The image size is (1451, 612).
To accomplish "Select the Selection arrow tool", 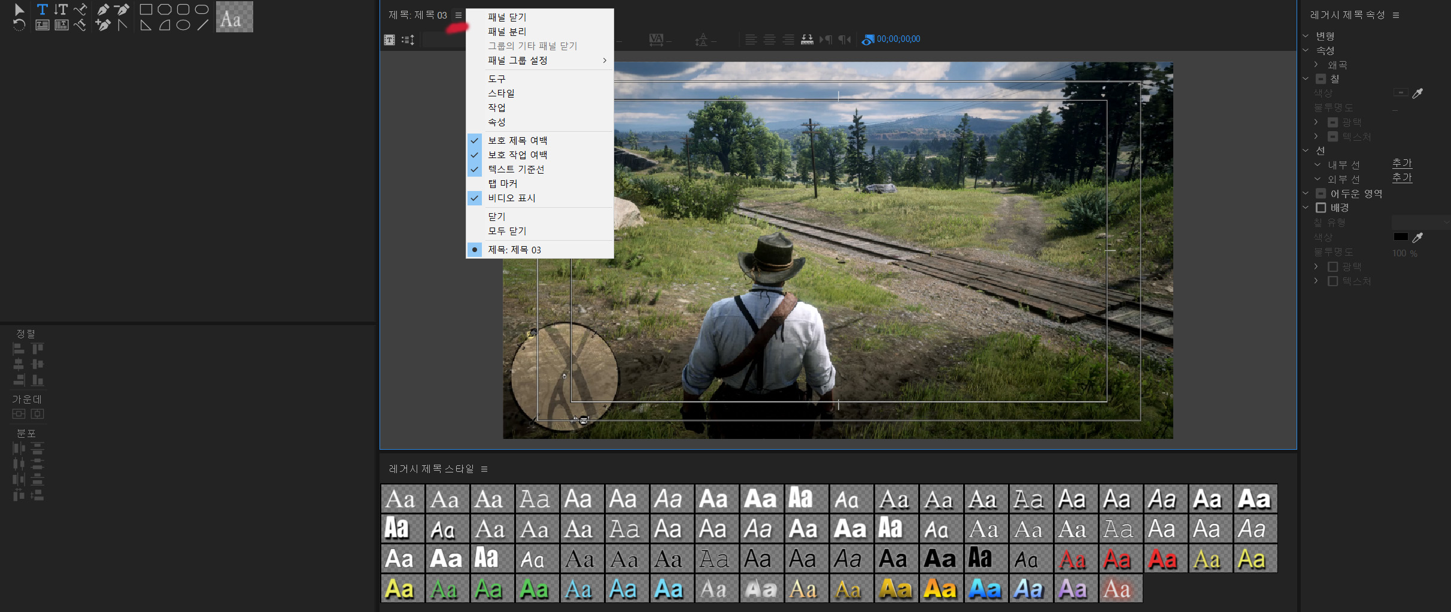I will (19, 10).
